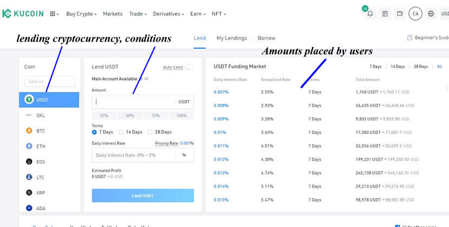Filter funding market by 14 Days
The image size is (449, 227).
tap(398, 66)
